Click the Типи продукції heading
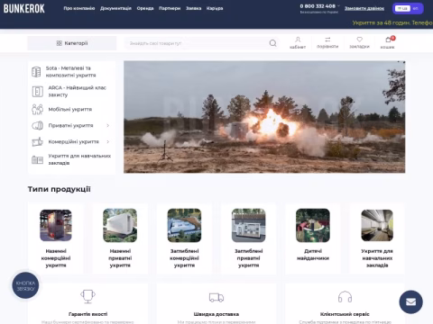The width and height of the screenshot is (433, 324). 60,189
